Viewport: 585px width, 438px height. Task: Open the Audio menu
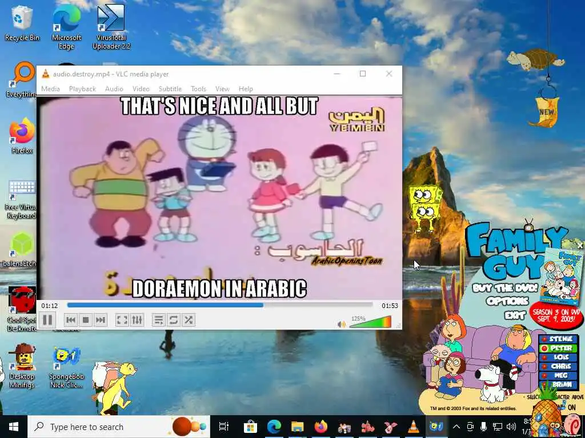point(114,88)
